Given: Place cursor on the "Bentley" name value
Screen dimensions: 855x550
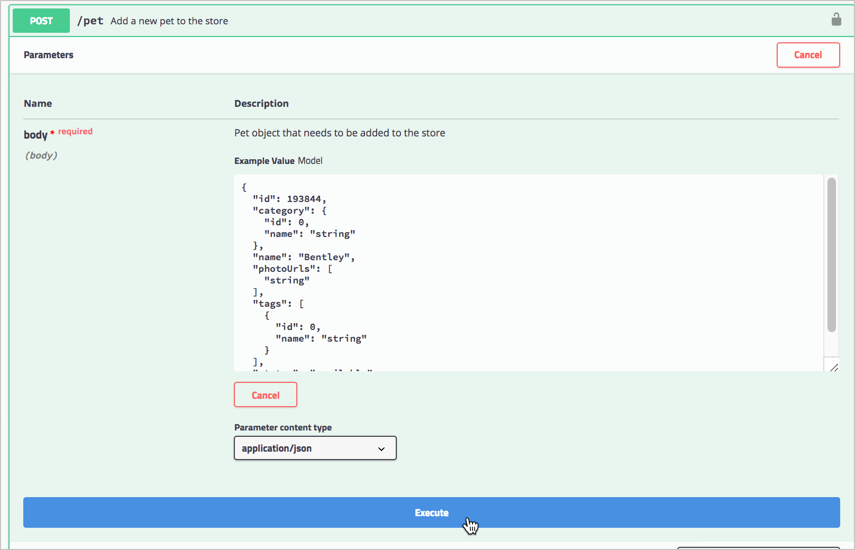Looking at the screenshot, I should coord(324,257).
